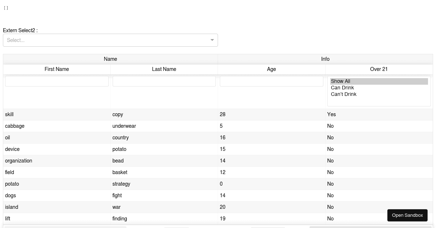This screenshot has width=436, height=228.
Task: Click the "[ ]" text at the top
Action: (6, 8)
